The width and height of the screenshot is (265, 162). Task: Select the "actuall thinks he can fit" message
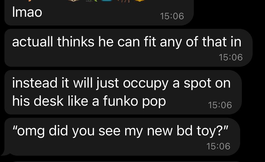pyautogui.click(x=129, y=48)
